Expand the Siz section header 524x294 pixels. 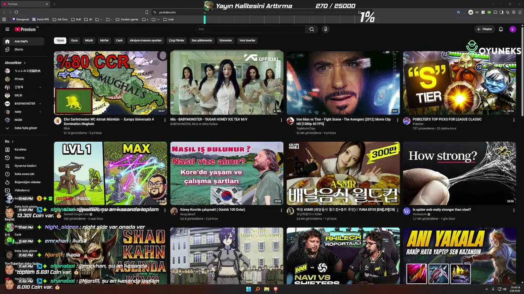click(9, 141)
